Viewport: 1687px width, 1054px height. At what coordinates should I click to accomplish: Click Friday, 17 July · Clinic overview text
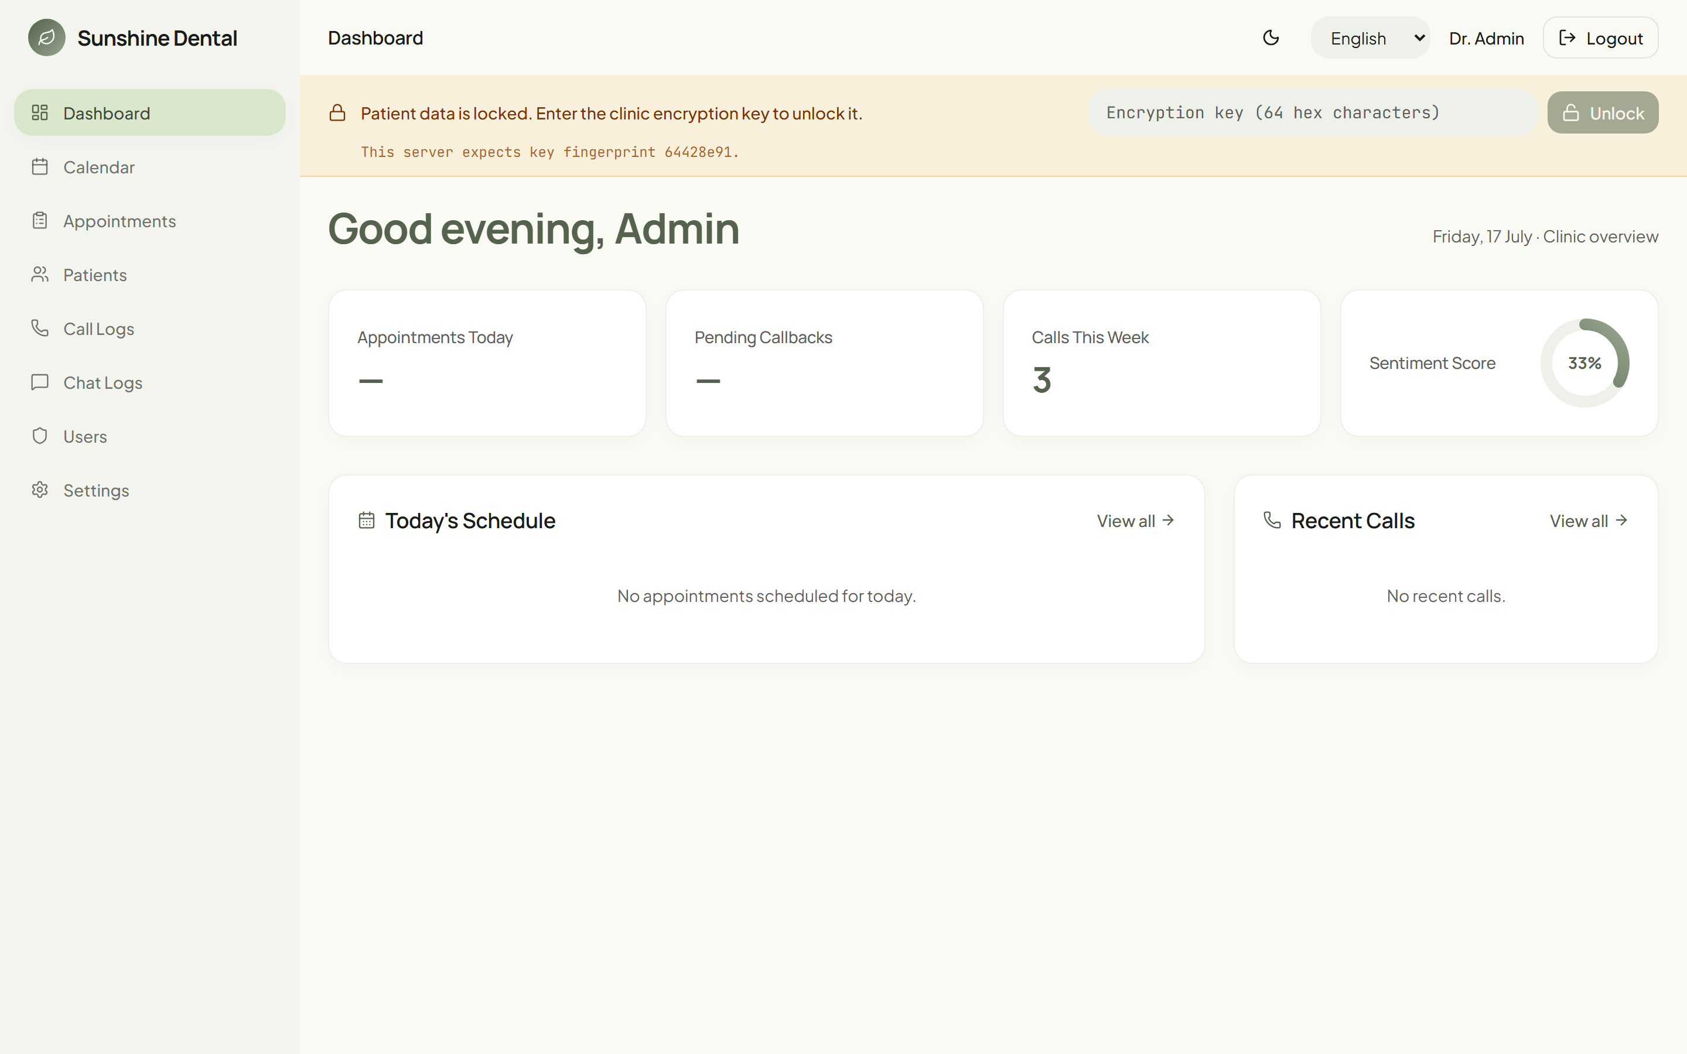[1545, 237]
